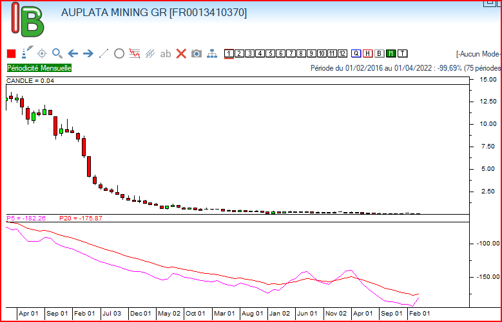The width and height of the screenshot is (502, 322).
Task: Select numbered button 8
Action: tap(301, 54)
